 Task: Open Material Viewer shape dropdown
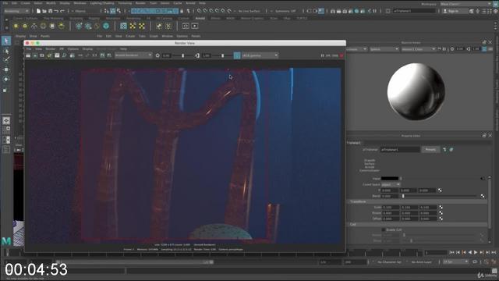[x=384, y=49]
